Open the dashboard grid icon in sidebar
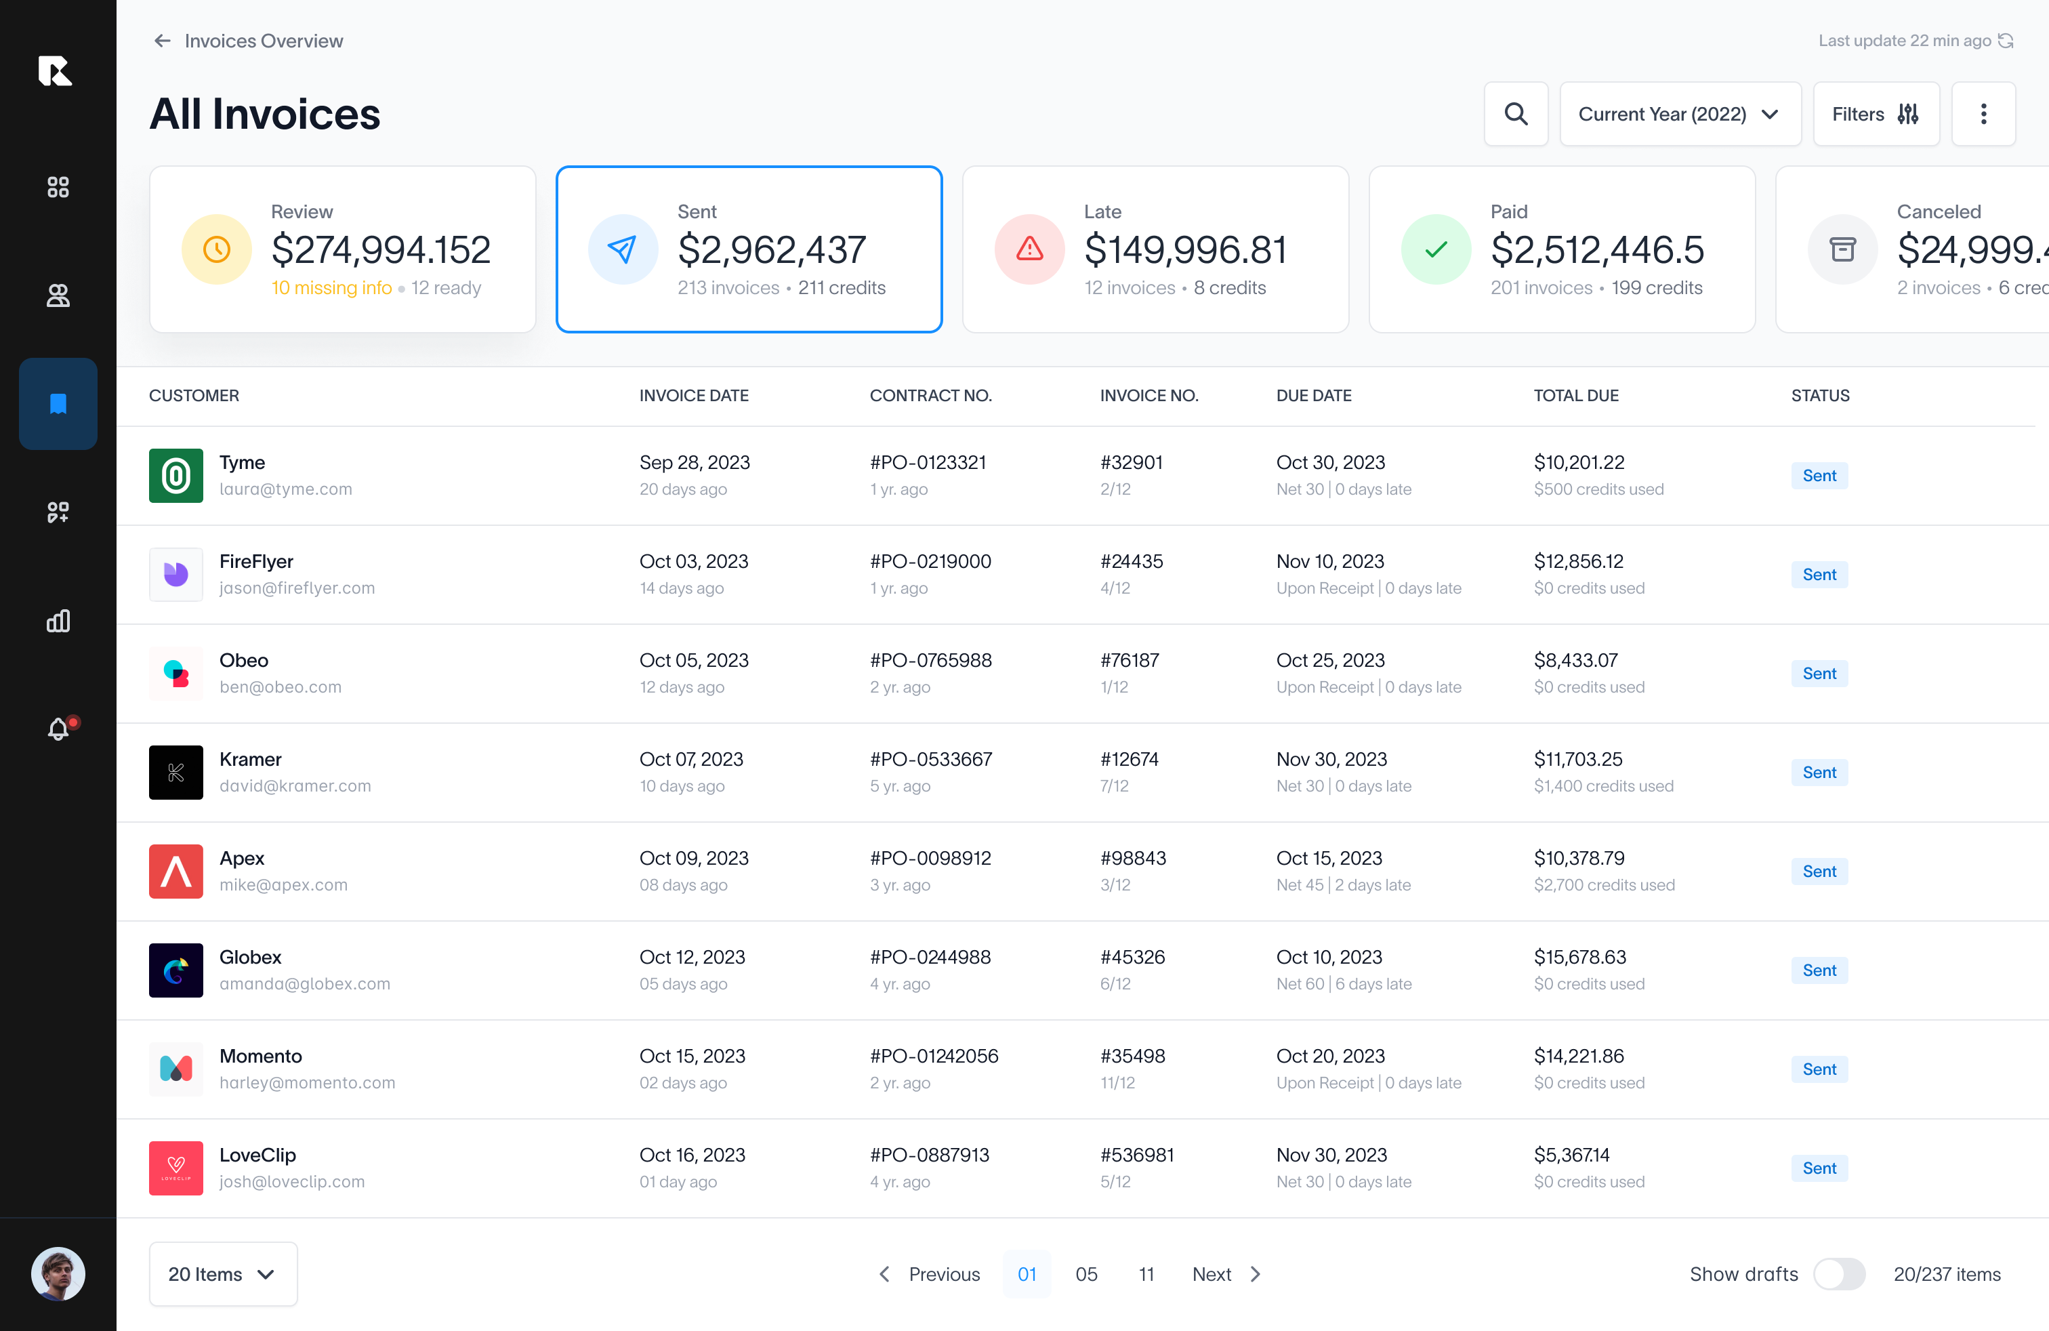2049x1331 pixels. (58, 187)
